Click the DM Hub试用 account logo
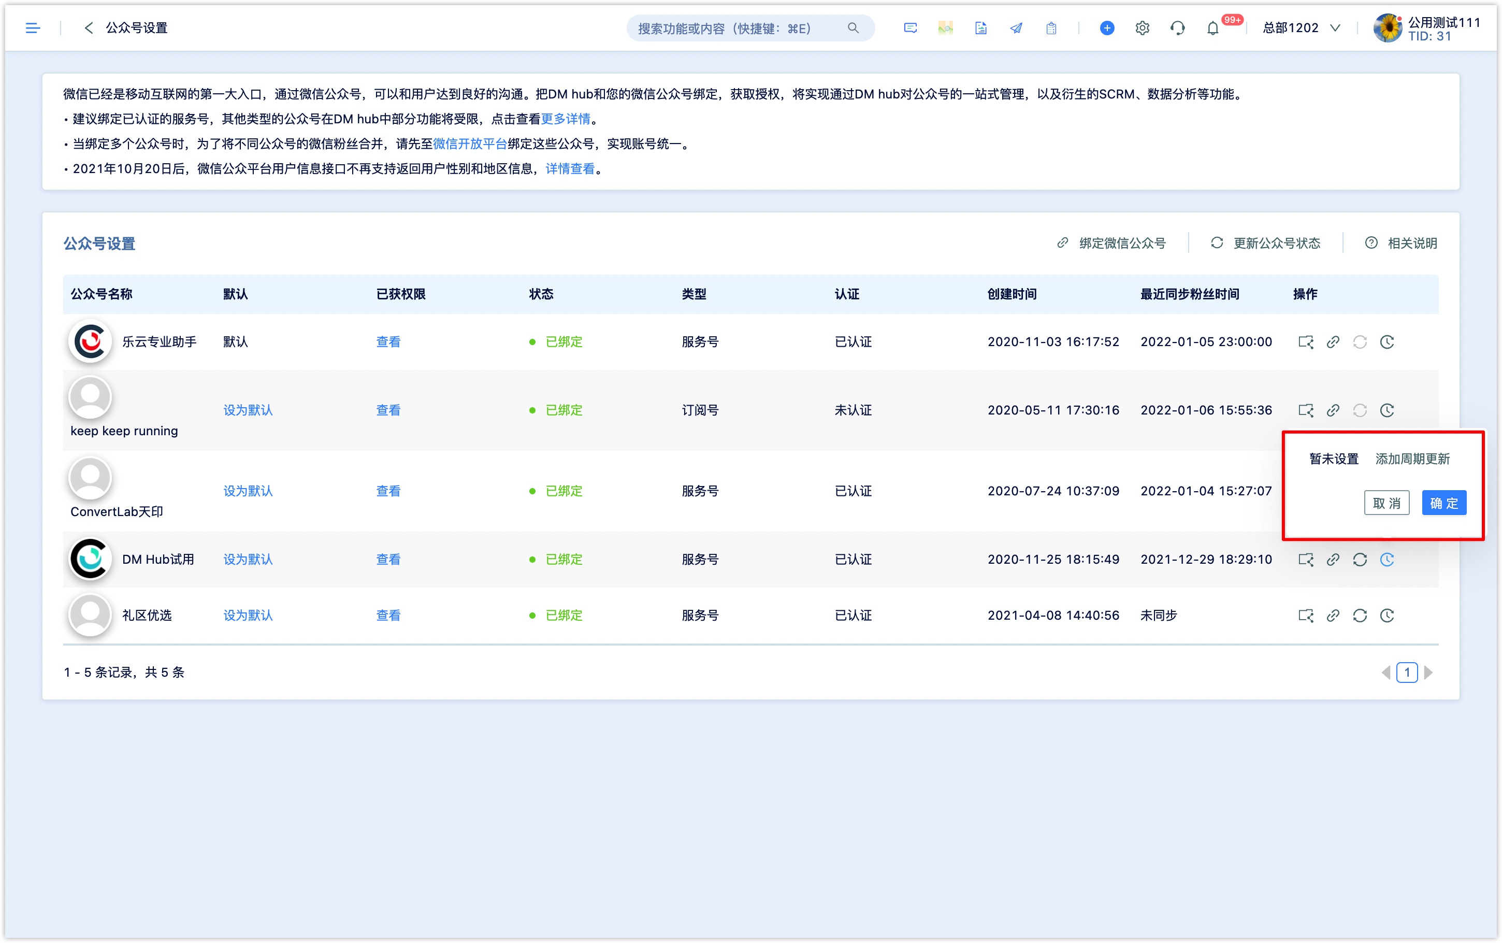This screenshot has width=1502, height=943. [90, 560]
